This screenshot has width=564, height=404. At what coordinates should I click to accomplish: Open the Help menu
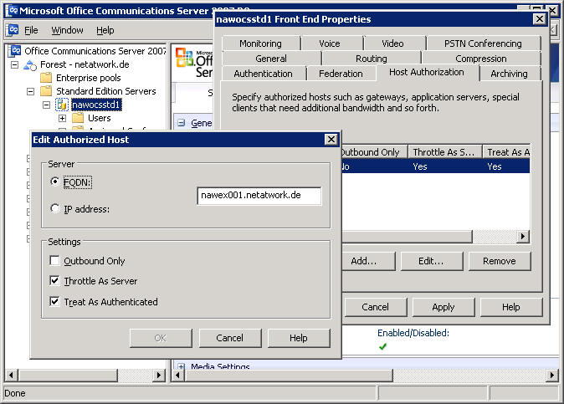coord(105,30)
